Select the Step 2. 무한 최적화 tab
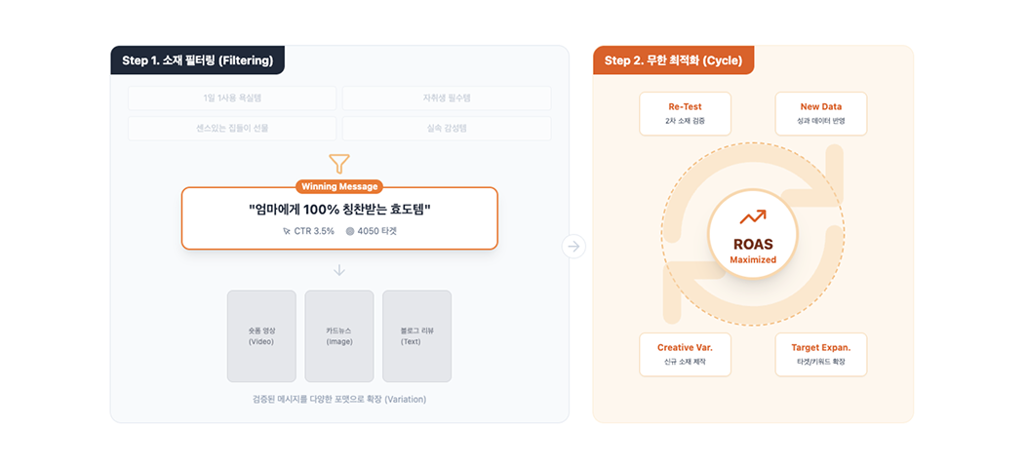1026x468 pixels. (673, 60)
